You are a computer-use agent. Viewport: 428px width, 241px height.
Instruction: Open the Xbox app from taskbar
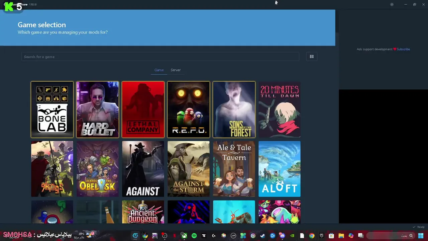(x=184, y=236)
